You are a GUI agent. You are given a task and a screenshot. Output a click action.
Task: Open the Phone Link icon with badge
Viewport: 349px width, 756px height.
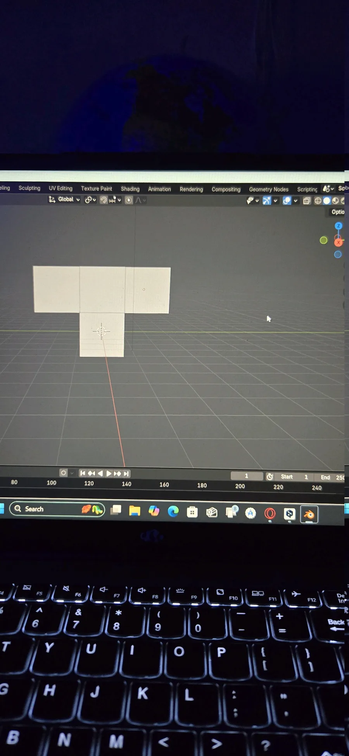tap(232, 512)
